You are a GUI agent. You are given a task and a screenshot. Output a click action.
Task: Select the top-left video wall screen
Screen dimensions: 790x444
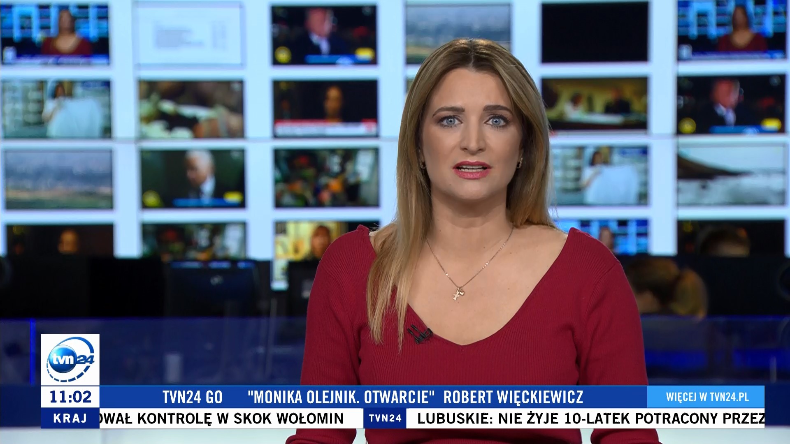pyautogui.click(x=55, y=34)
